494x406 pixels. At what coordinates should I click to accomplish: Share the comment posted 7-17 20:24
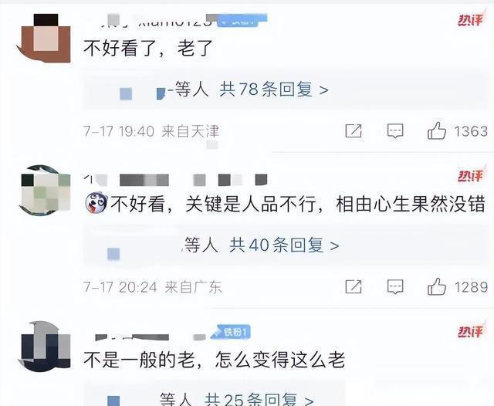coord(354,286)
